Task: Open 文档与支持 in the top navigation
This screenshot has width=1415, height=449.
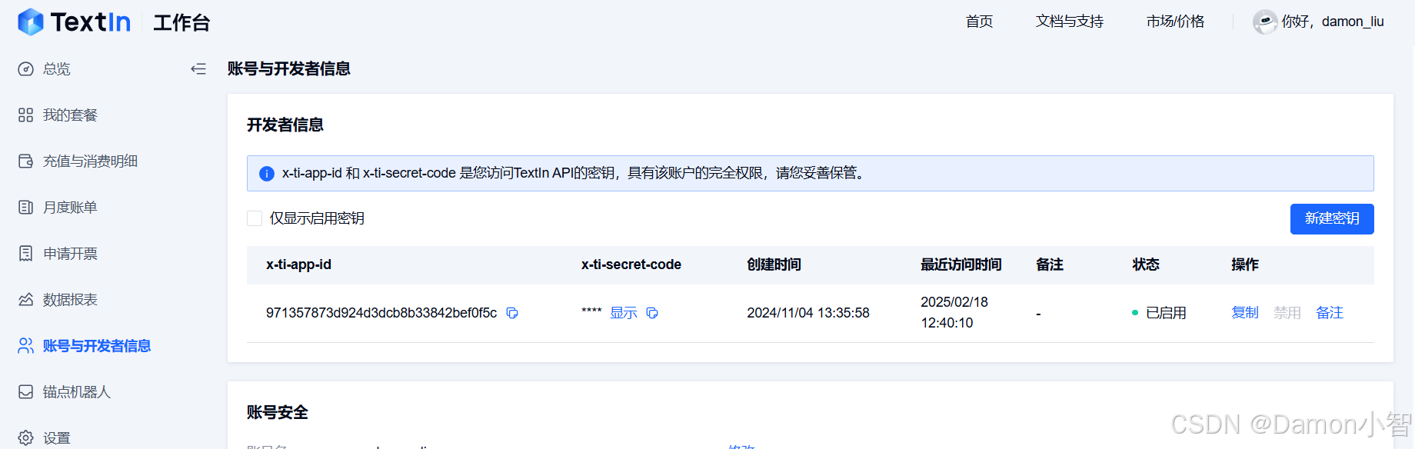Action: [1069, 22]
